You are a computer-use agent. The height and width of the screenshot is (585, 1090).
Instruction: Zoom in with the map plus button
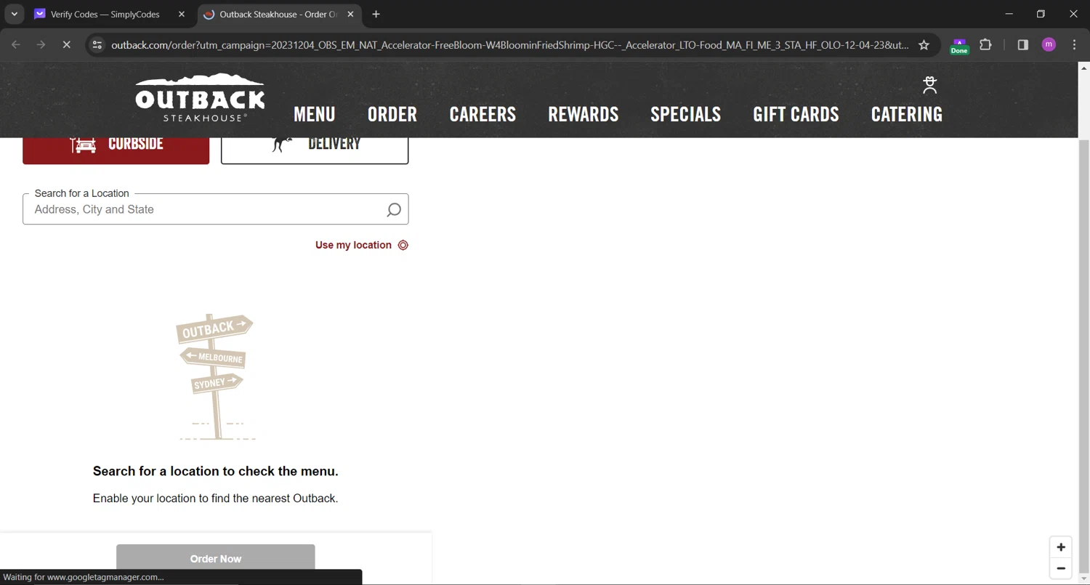(1061, 547)
